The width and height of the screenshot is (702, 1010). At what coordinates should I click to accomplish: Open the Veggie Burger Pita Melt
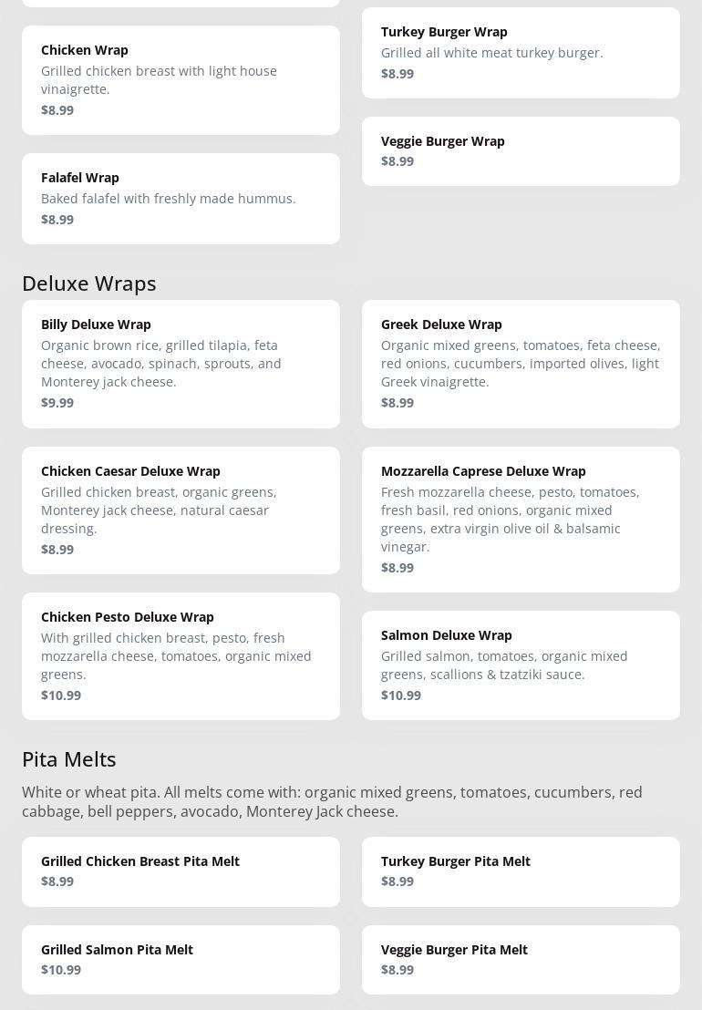tap(521, 960)
